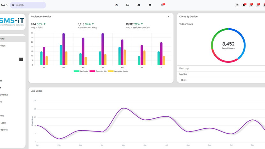The width and height of the screenshot is (265, 149).
Task: Open the robot bot icon
Action: [139, 5]
